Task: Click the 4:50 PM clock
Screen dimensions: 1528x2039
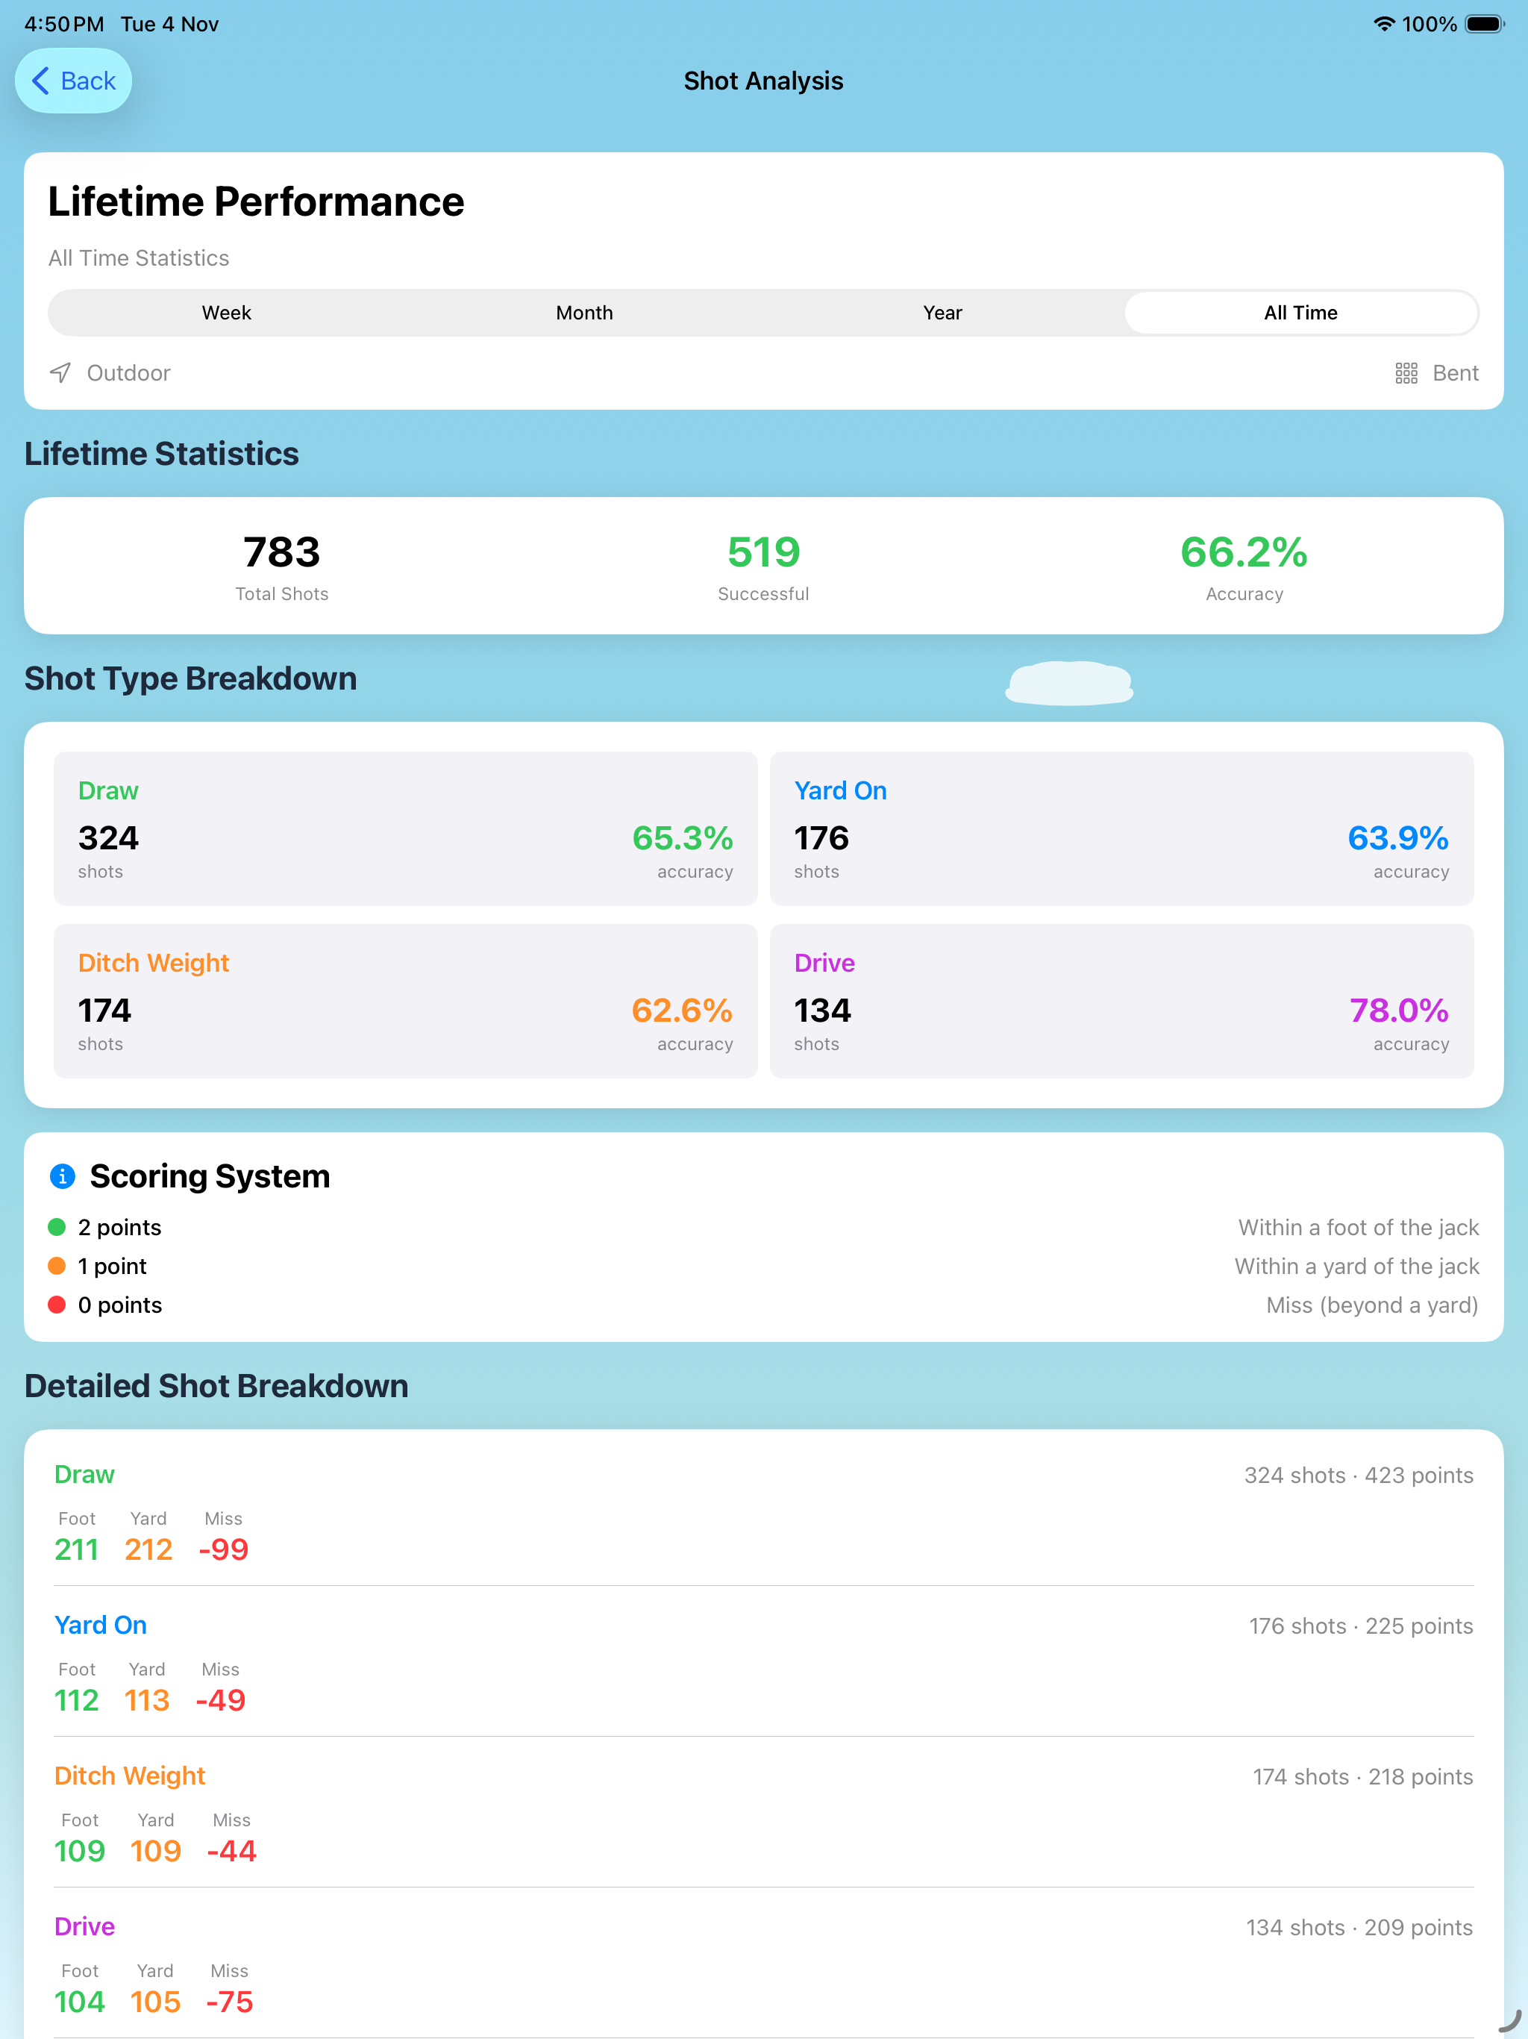Action: 63,24
